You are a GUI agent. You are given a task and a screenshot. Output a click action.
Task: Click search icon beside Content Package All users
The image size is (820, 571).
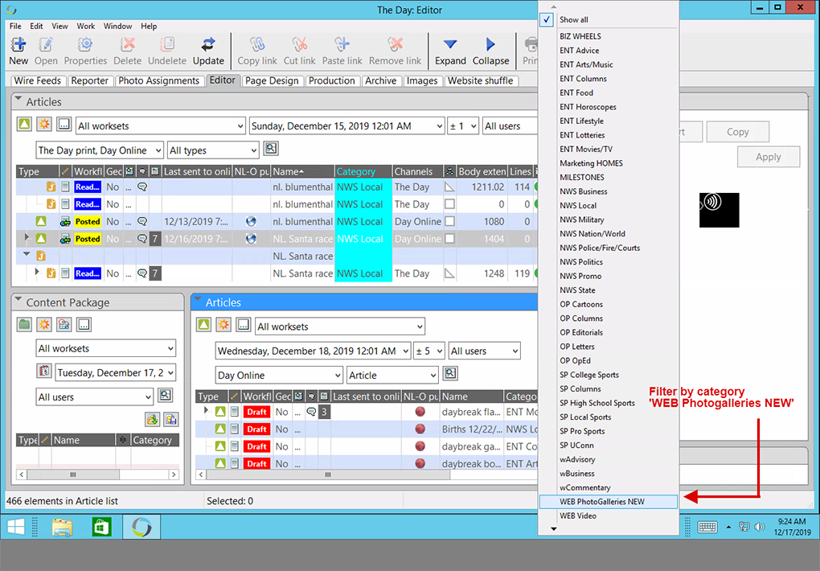pyautogui.click(x=166, y=396)
